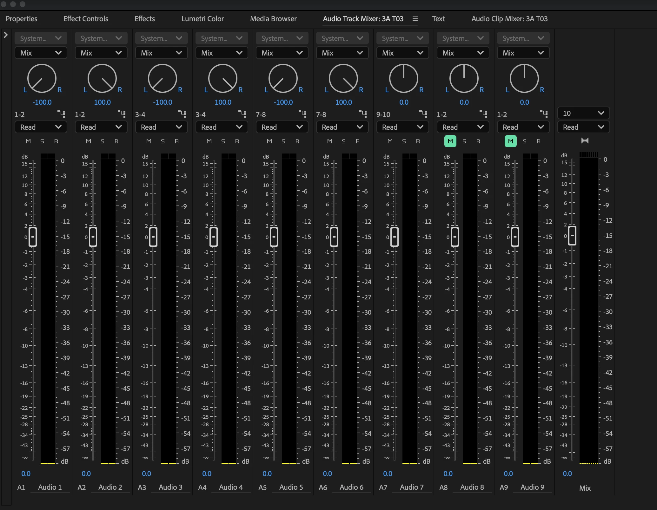Click the output assignment icon on Audio 1

point(61,114)
